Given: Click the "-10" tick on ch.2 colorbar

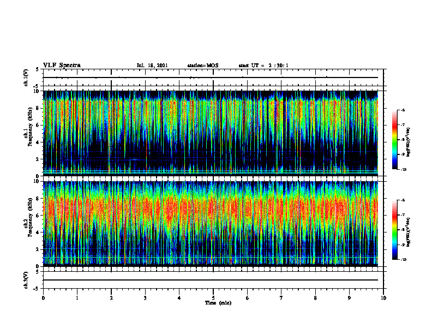Looking at the screenshot, I should tap(403, 260).
